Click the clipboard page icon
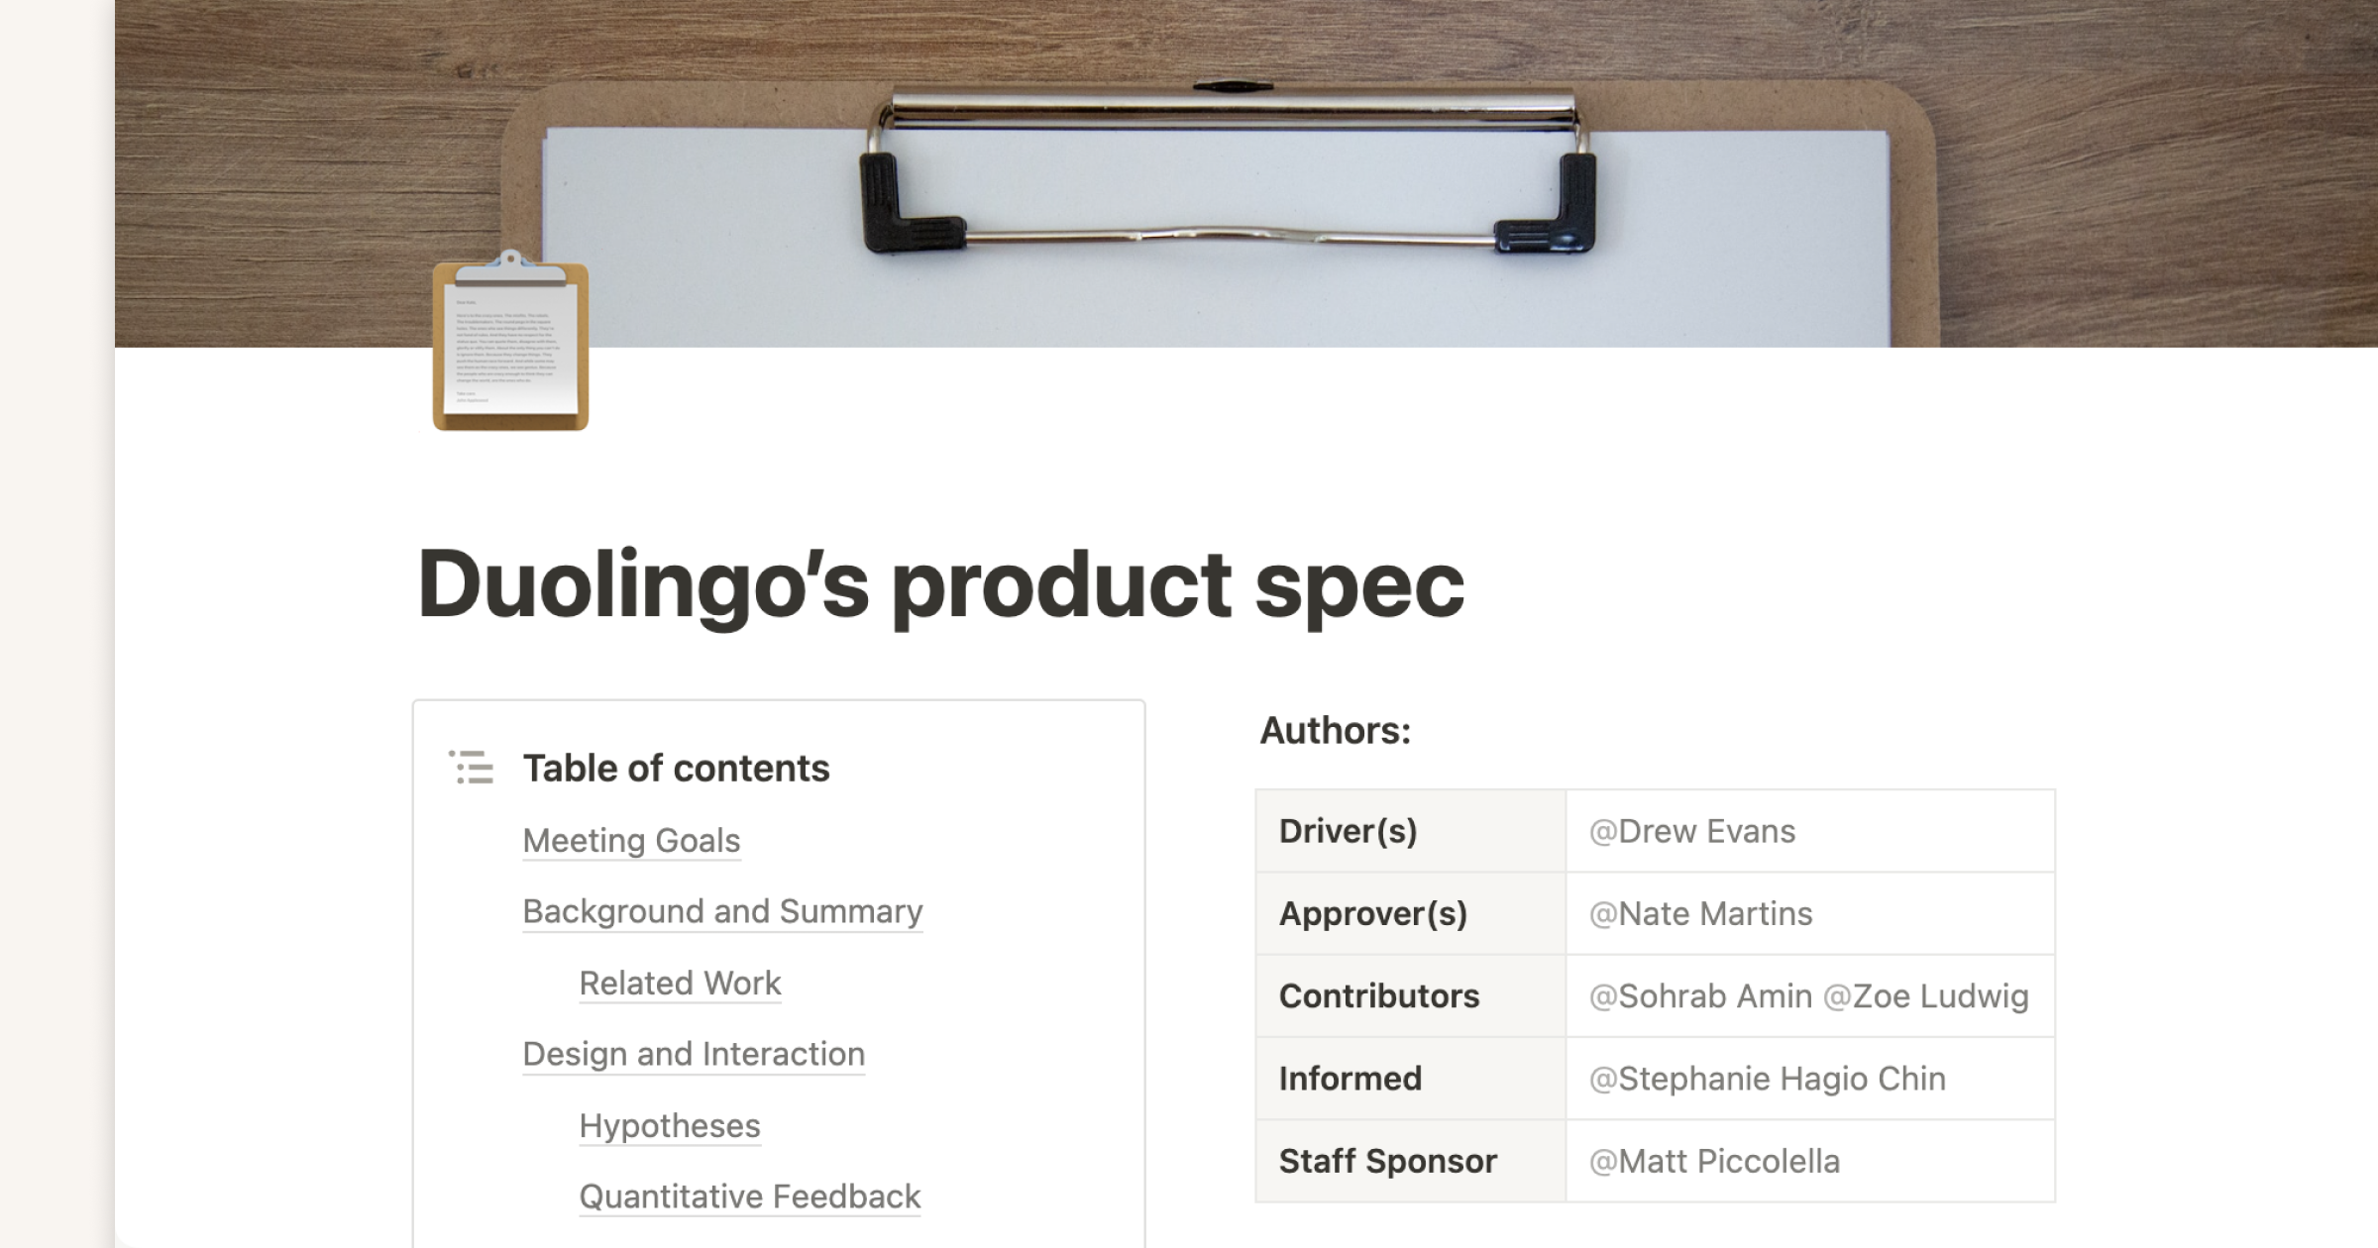This screenshot has width=2378, height=1248. click(x=510, y=342)
